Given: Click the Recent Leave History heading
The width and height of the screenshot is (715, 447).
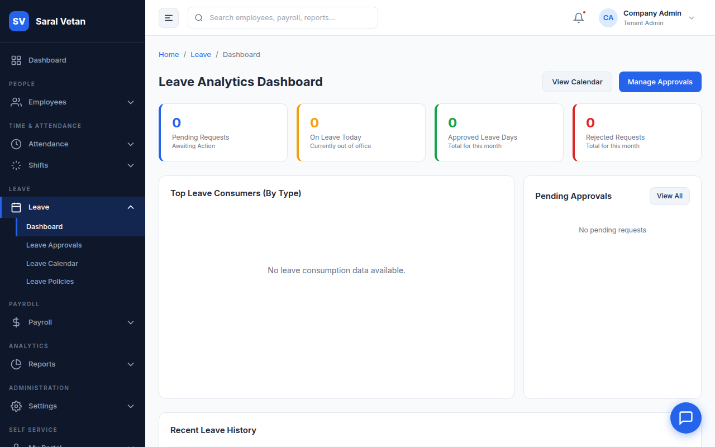Looking at the screenshot, I should tap(213, 430).
